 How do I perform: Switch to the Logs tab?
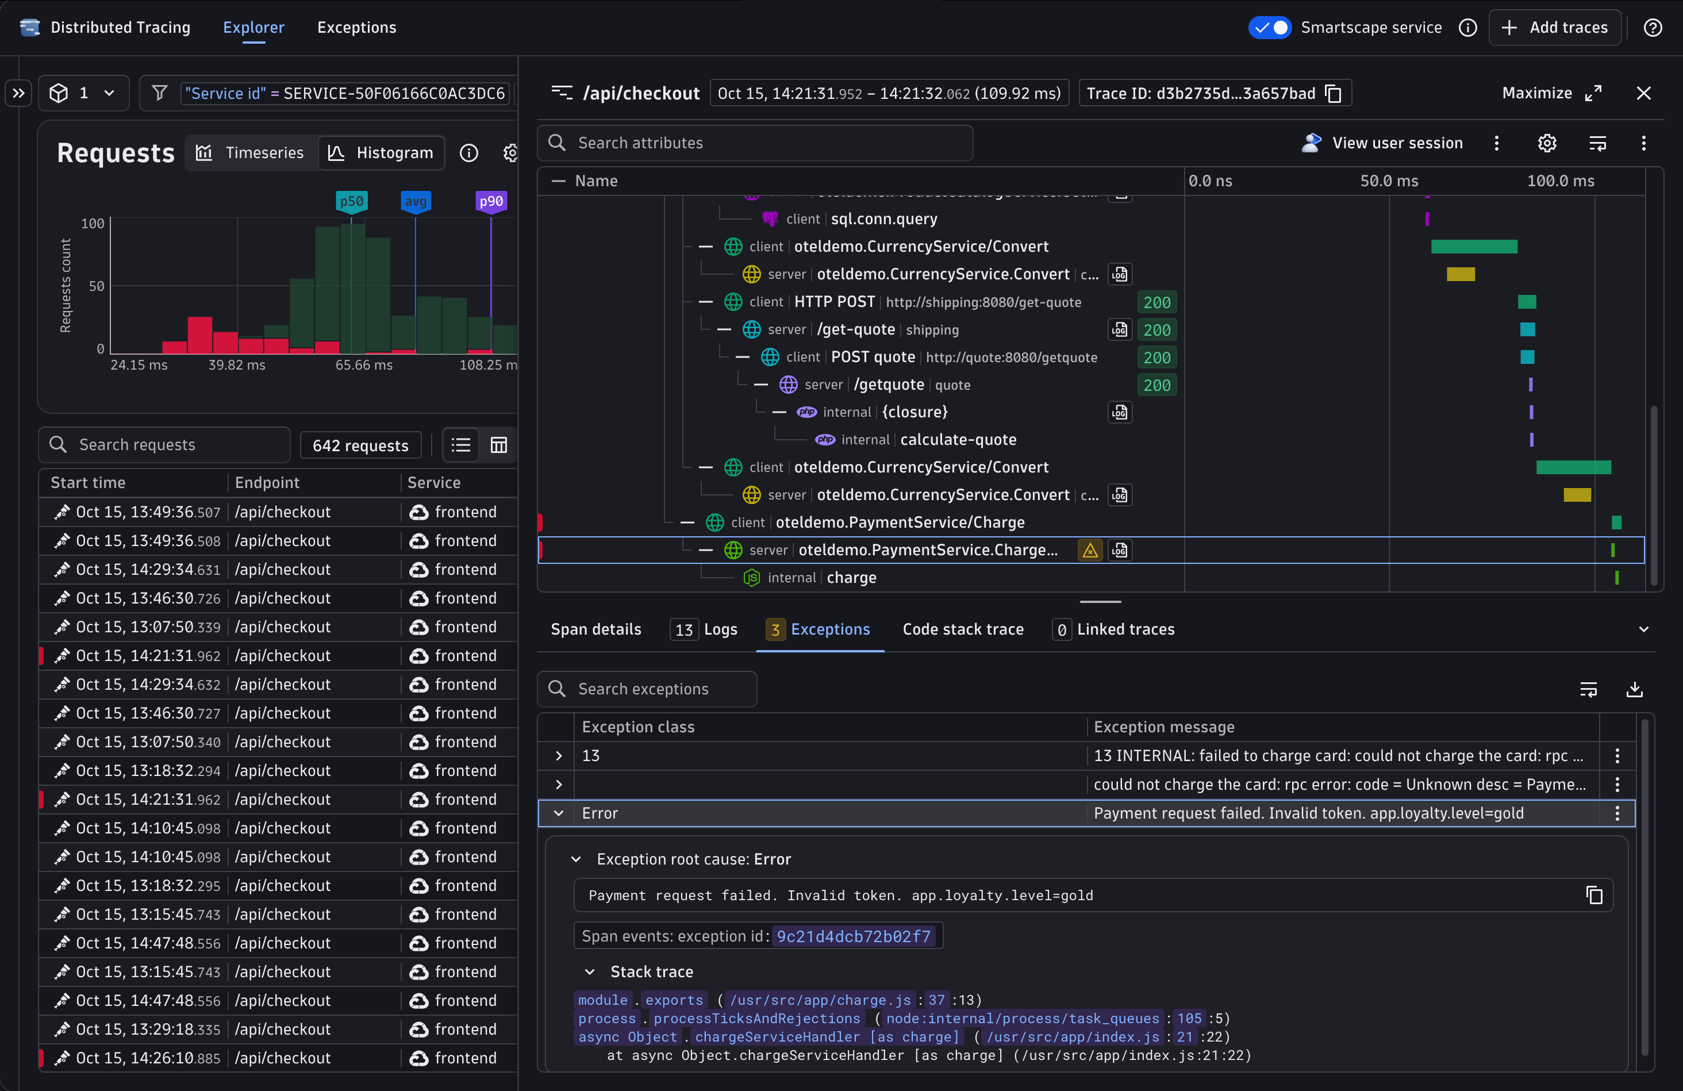[x=704, y=629]
